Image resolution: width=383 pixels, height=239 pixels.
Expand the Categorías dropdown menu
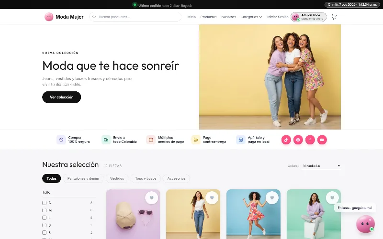click(251, 17)
